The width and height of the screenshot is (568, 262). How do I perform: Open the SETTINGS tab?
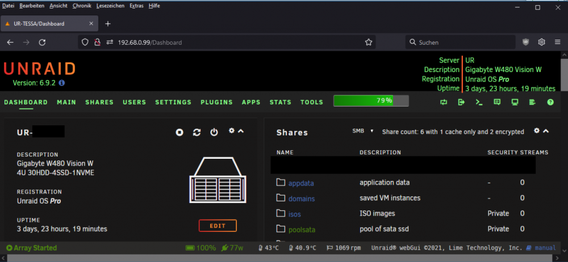click(x=173, y=103)
